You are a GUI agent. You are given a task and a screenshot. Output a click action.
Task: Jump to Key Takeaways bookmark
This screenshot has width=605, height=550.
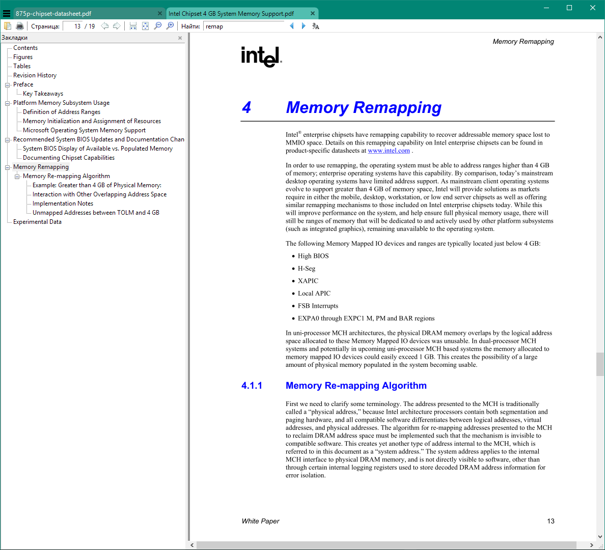43,94
